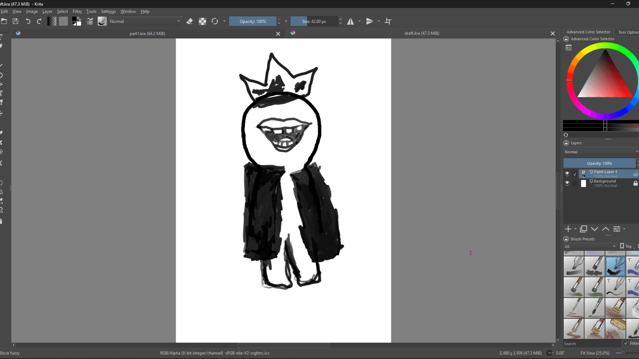This screenshot has height=359, width=639.
Task: Redo the last undone action
Action: click(x=39, y=21)
